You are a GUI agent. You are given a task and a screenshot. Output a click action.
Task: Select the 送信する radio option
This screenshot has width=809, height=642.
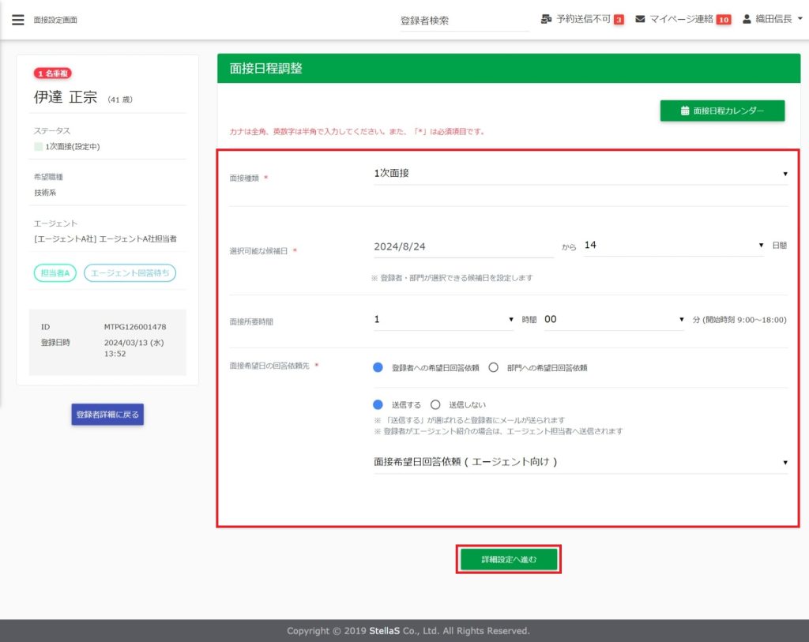pyautogui.click(x=378, y=404)
